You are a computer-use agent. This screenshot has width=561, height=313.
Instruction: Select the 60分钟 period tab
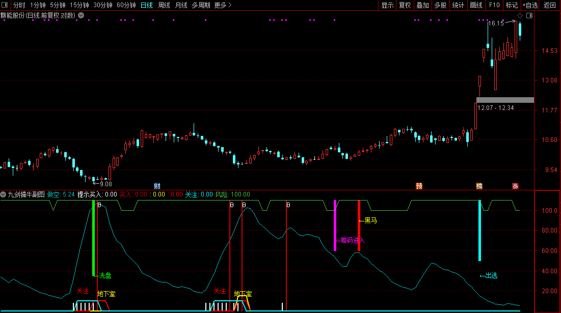[126, 5]
